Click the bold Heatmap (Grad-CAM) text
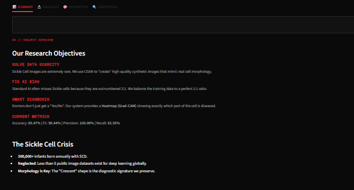354x190 pixels. 119,106
